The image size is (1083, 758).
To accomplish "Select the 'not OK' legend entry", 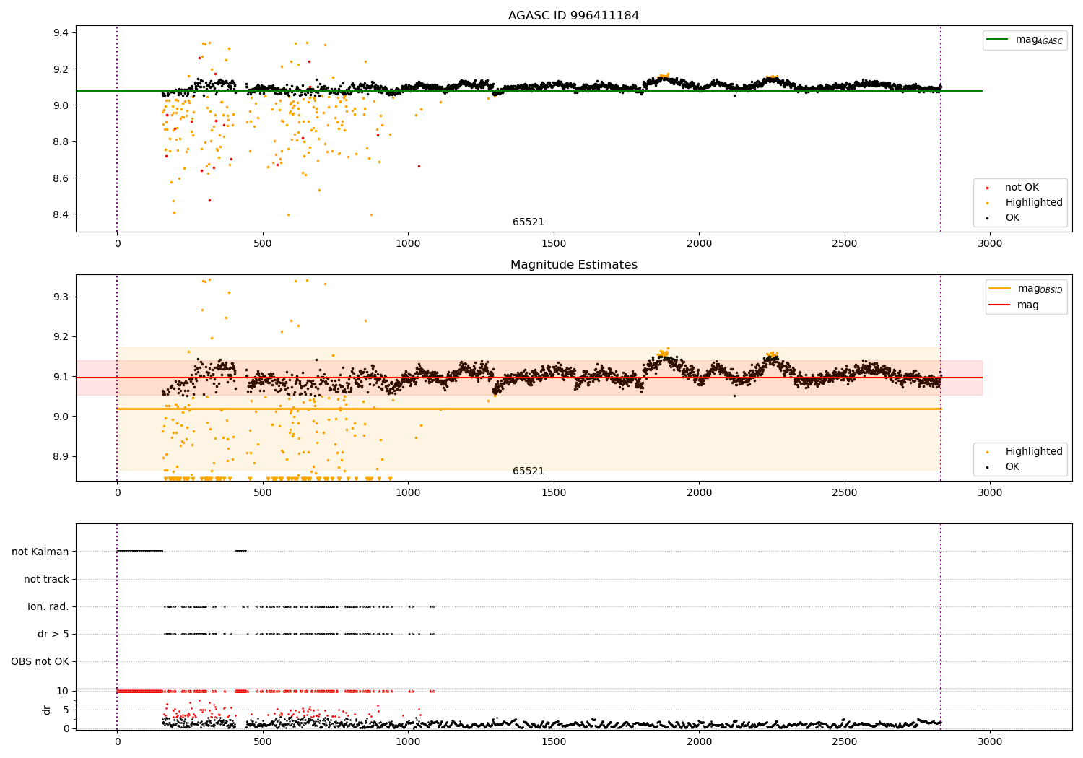I will point(1022,188).
